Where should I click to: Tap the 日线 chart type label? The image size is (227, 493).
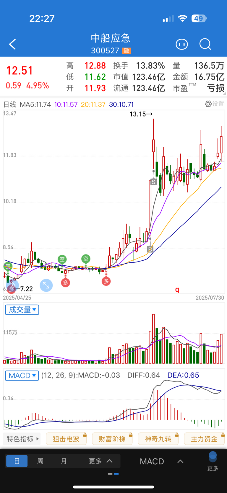[10, 105]
